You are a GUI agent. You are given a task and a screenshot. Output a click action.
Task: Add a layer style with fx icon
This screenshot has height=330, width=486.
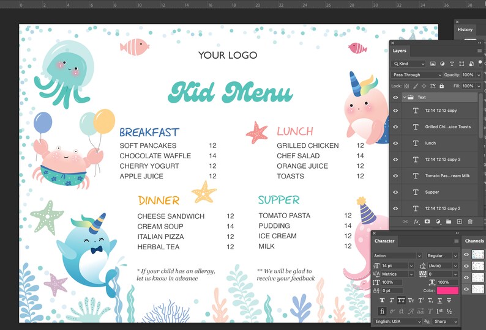417,222
